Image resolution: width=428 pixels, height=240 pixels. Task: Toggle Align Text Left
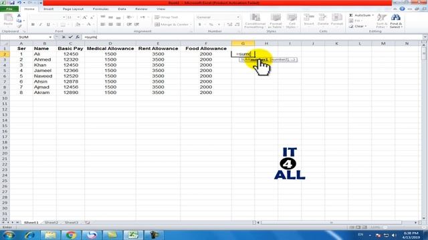102,25
